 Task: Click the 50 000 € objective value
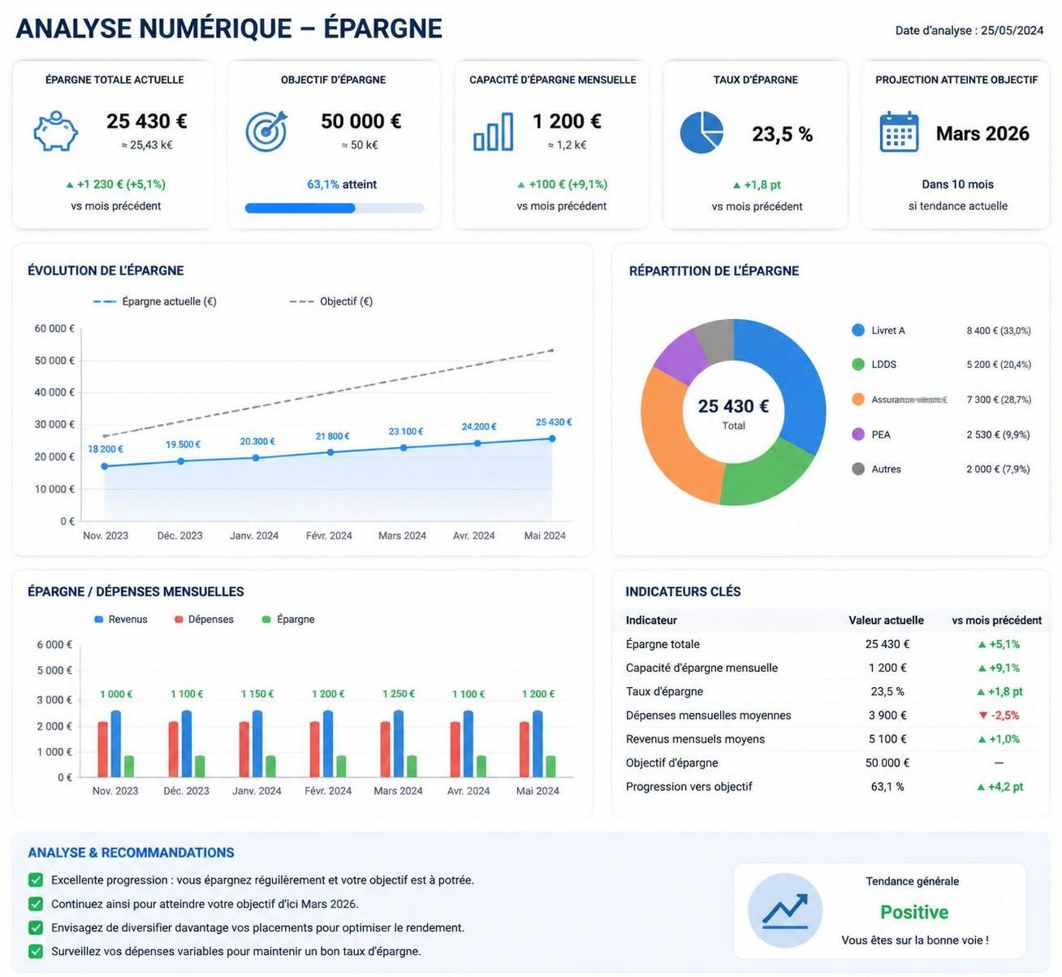361,121
